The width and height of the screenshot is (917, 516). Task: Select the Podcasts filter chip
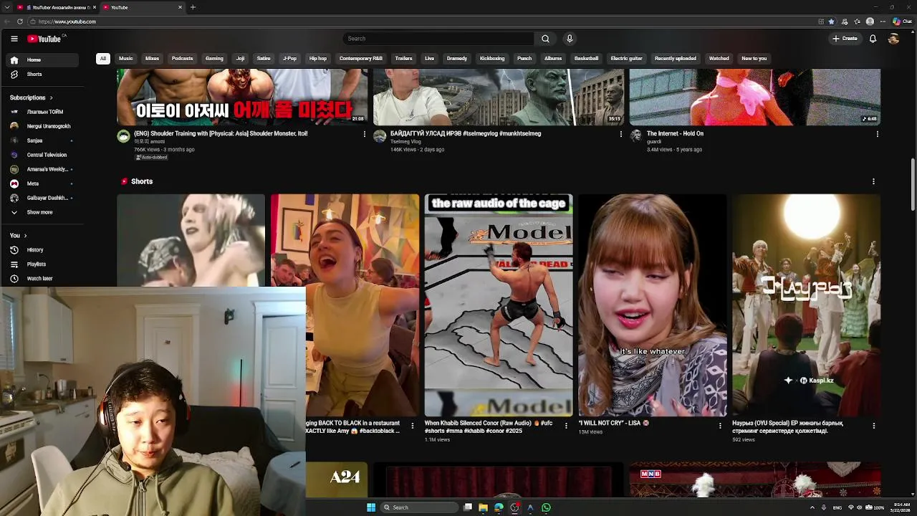point(182,59)
